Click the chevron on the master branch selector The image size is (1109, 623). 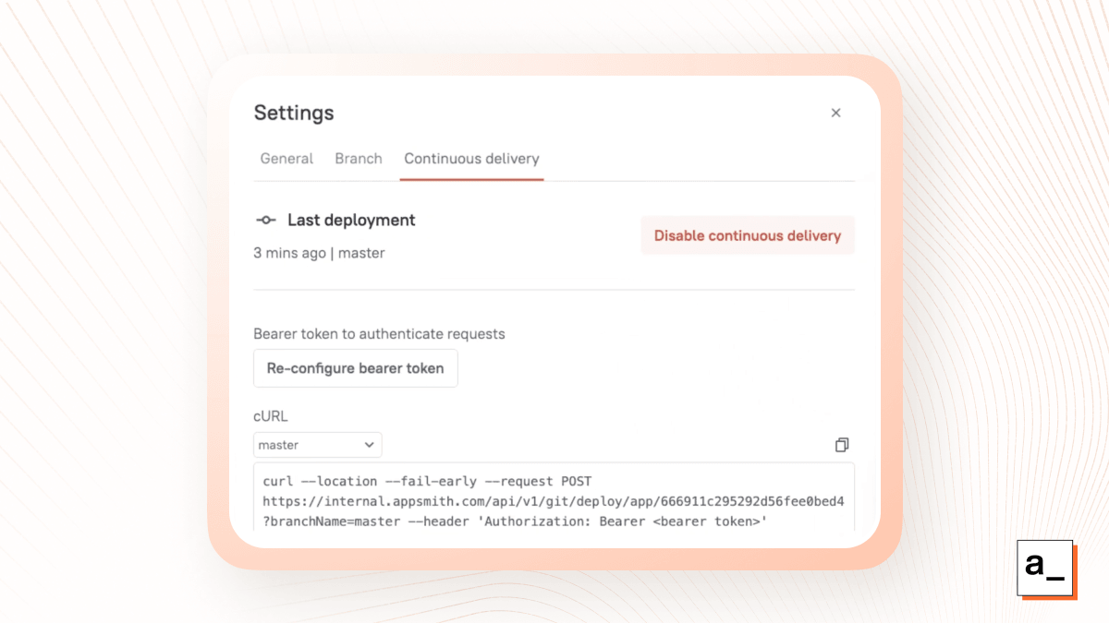click(x=370, y=444)
